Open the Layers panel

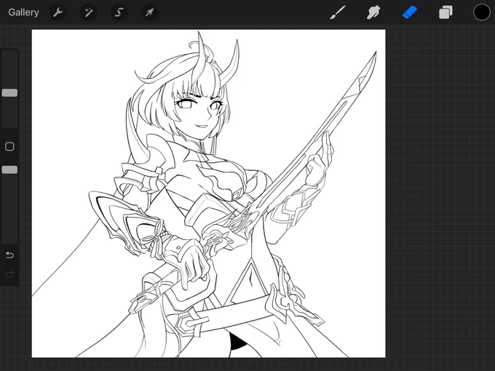(x=445, y=12)
